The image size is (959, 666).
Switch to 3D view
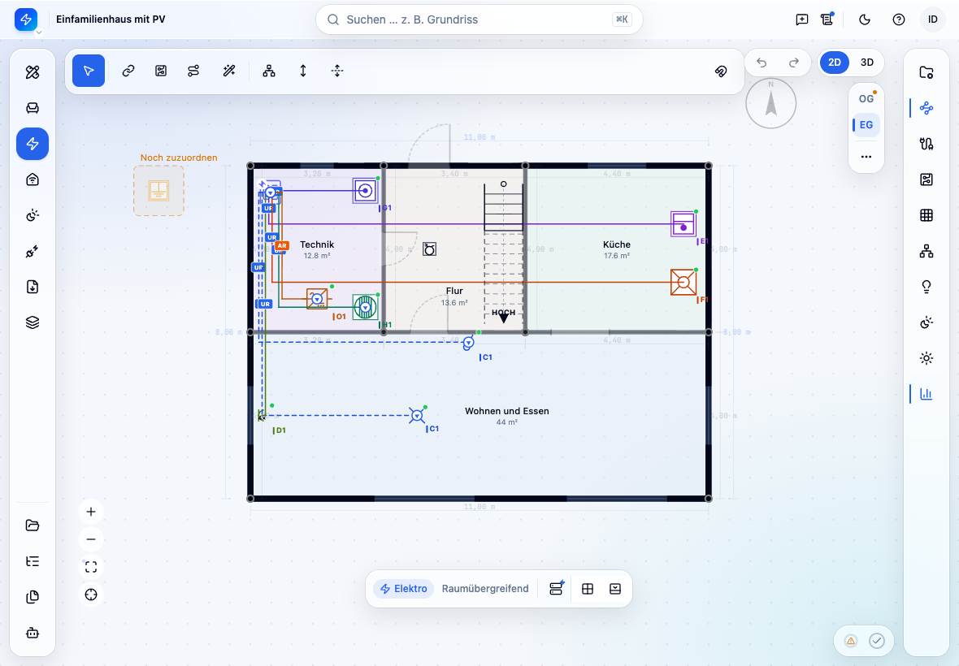866,63
